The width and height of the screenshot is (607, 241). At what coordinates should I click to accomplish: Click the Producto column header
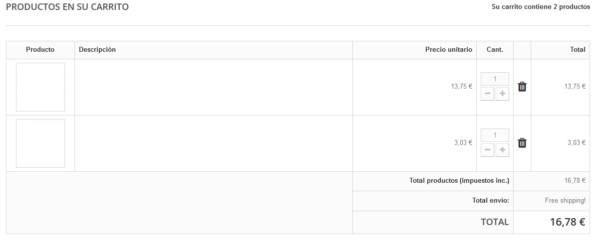[x=40, y=50]
